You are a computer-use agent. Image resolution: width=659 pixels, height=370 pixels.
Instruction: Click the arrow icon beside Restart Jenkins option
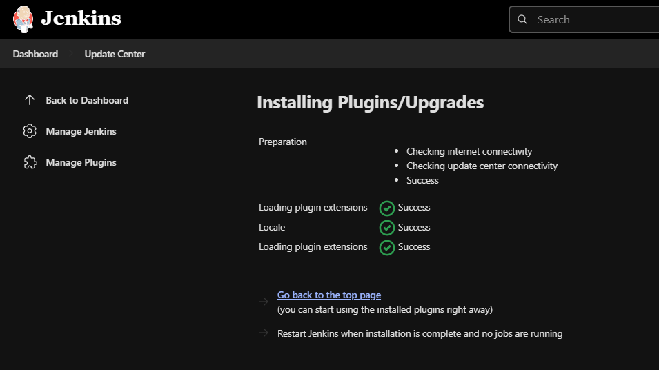tap(263, 333)
